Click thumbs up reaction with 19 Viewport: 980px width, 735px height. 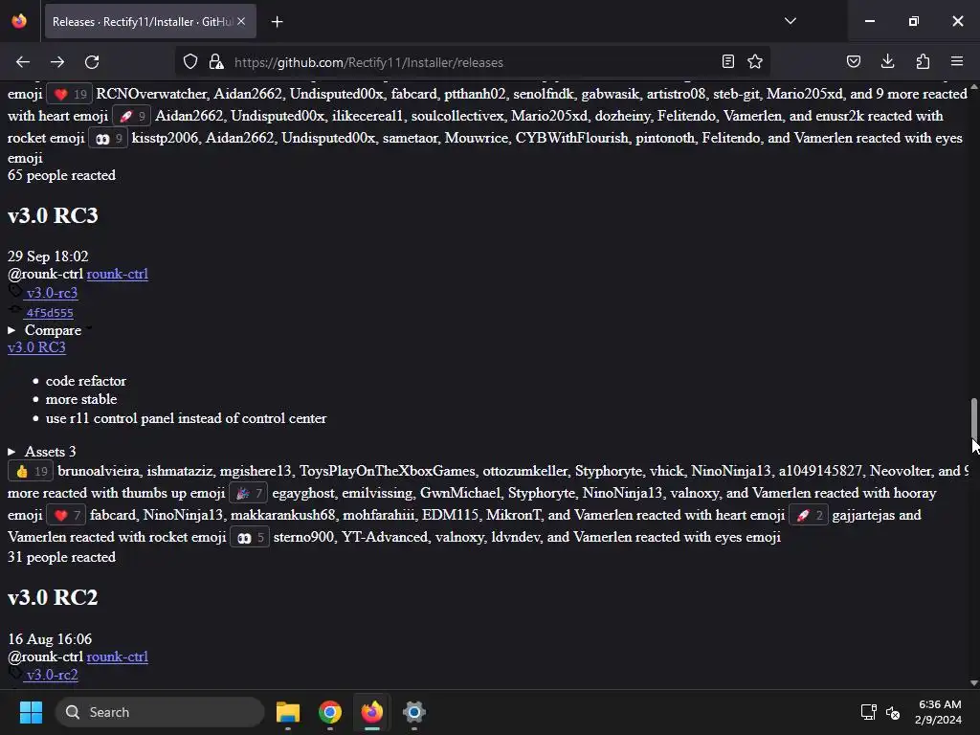(31, 471)
